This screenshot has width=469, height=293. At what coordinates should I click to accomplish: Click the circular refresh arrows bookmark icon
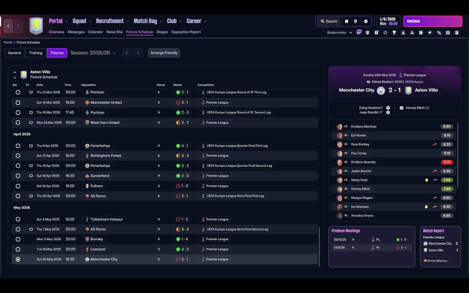click(385, 33)
